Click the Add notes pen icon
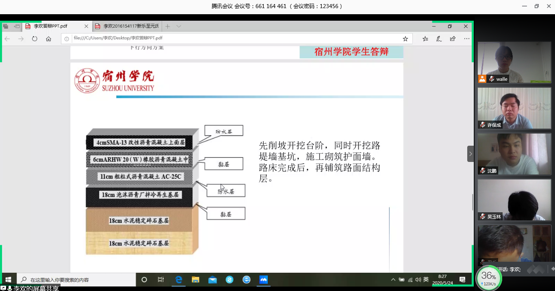 coord(439,39)
